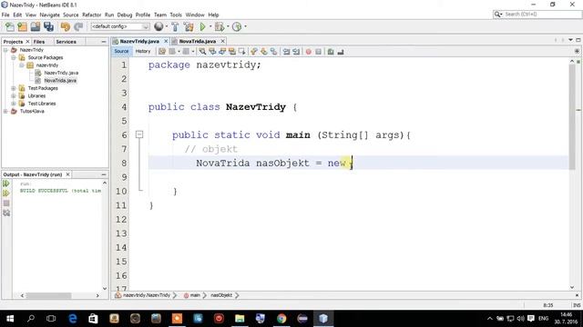Click the Debug Project toolbar icon
583x327 pixels.
(x=220, y=26)
